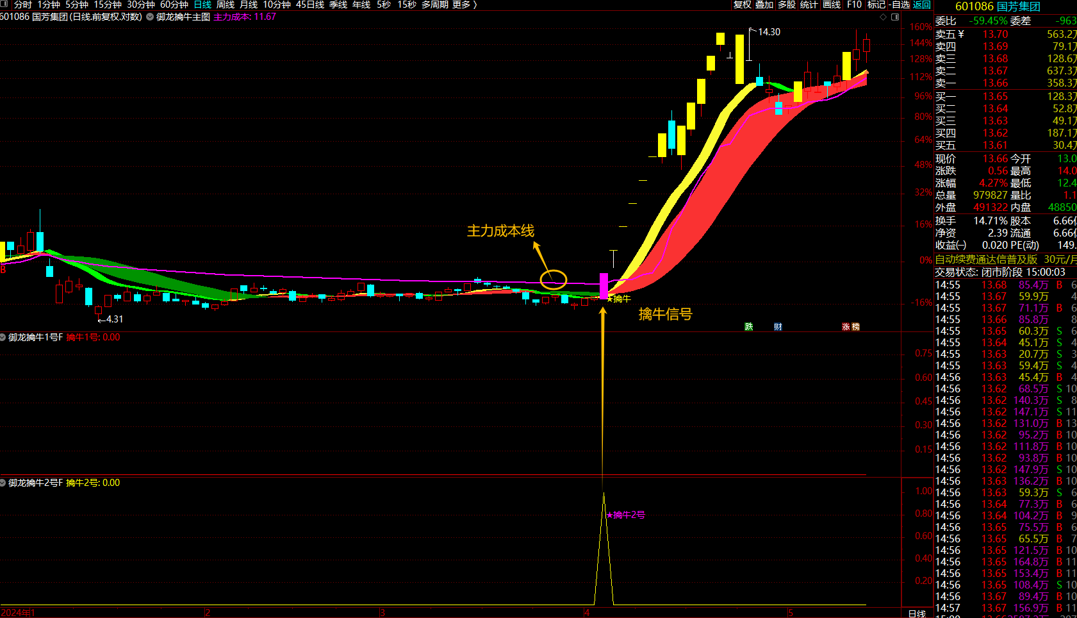Click the 擒牛2号: 0.00 value
Screen dimensions: 1077x618
pos(93,483)
